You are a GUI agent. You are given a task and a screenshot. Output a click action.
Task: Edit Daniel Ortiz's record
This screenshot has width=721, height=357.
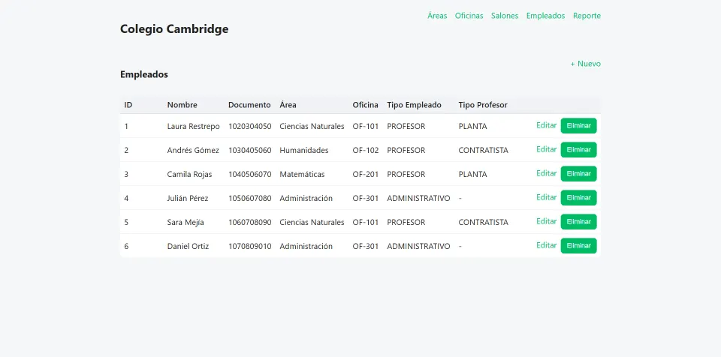pos(546,245)
